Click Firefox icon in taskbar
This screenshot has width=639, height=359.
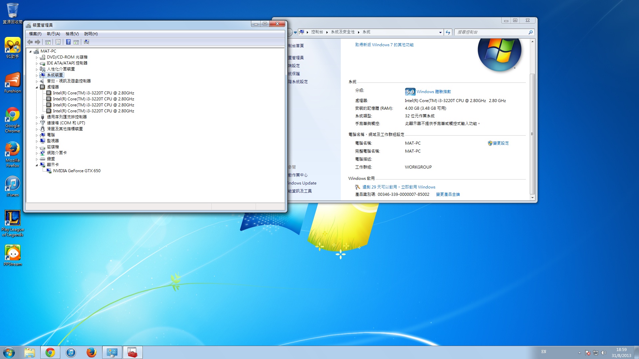91,352
